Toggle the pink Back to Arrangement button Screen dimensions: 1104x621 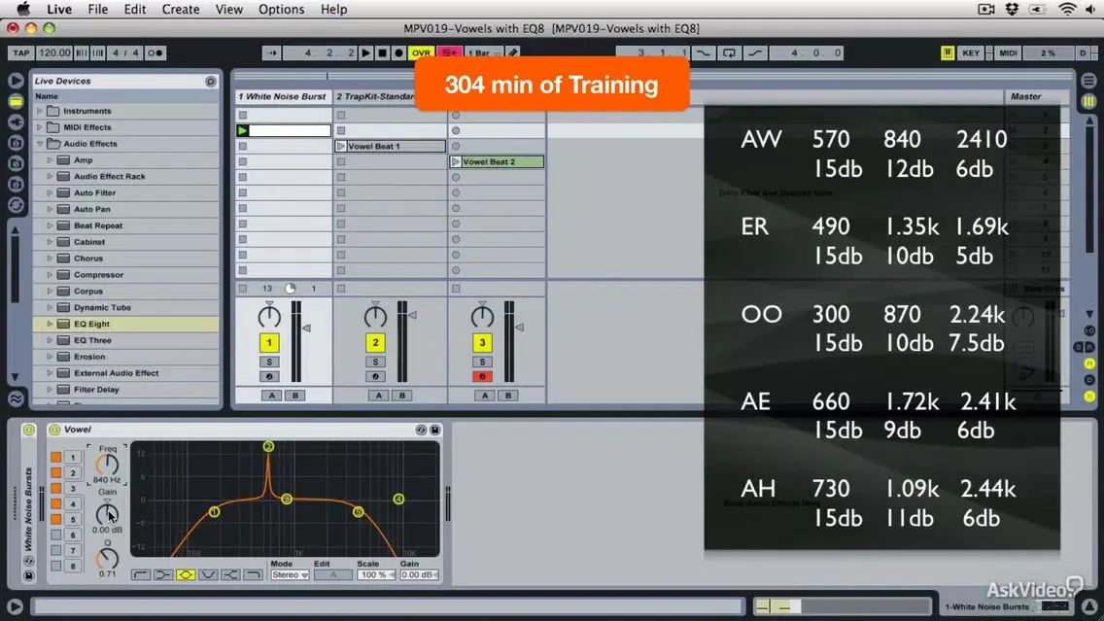pyautogui.click(x=449, y=52)
